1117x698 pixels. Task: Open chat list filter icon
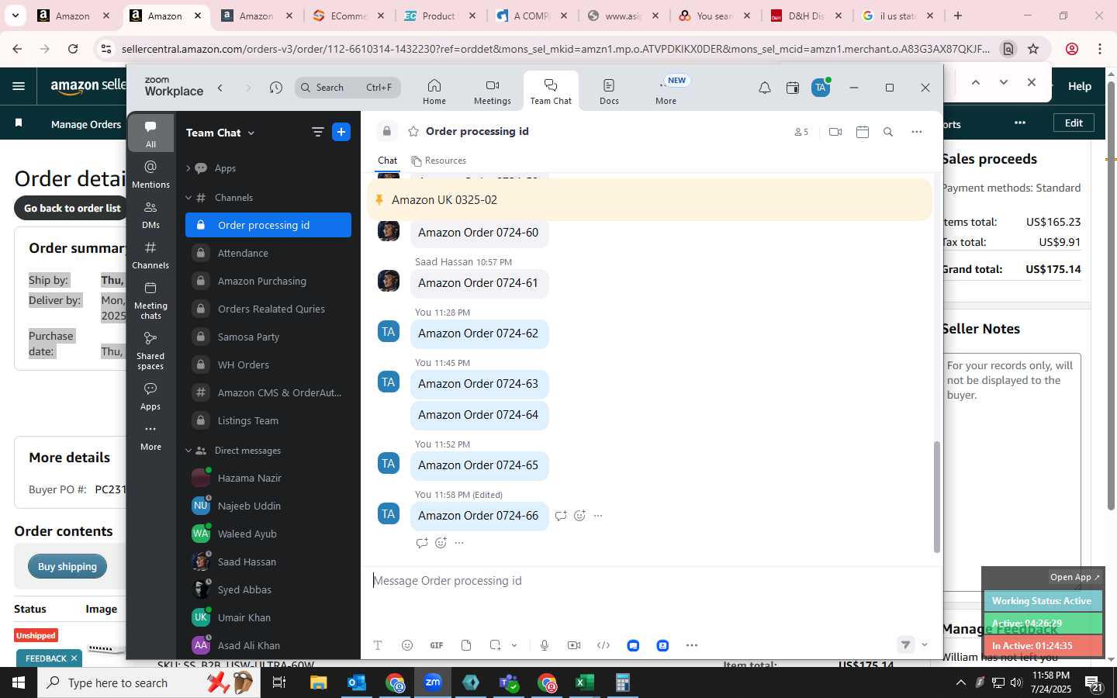(317, 132)
